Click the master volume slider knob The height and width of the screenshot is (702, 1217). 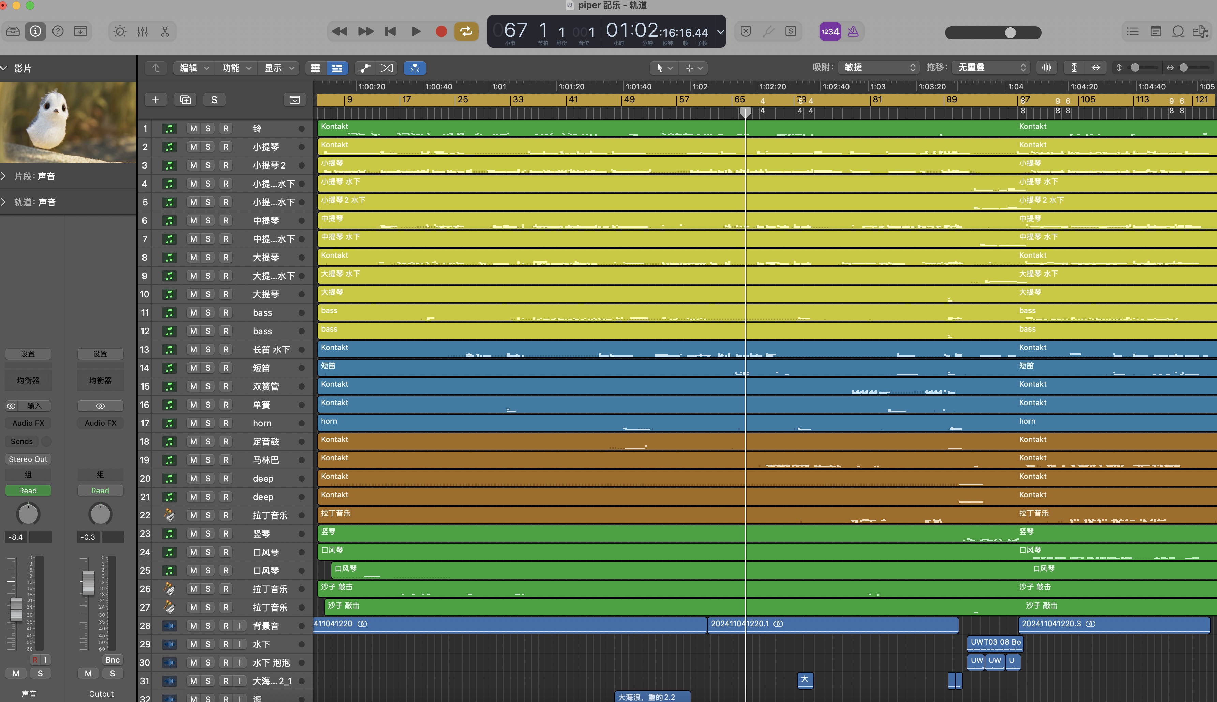(1010, 33)
